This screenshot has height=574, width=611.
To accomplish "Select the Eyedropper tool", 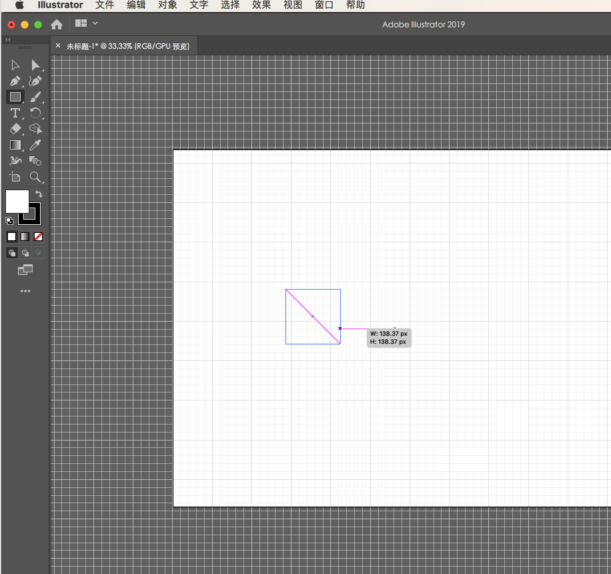I will (35, 145).
